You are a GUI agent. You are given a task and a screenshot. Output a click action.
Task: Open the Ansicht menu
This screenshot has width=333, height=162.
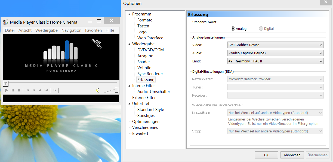(25, 30)
